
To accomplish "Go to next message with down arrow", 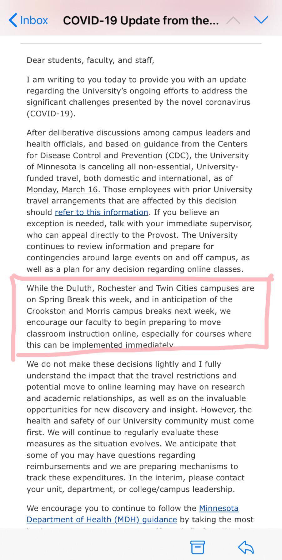I will point(261,20).
